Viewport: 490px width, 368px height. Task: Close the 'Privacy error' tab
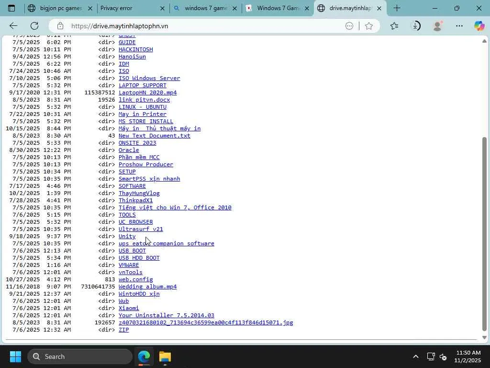(162, 9)
